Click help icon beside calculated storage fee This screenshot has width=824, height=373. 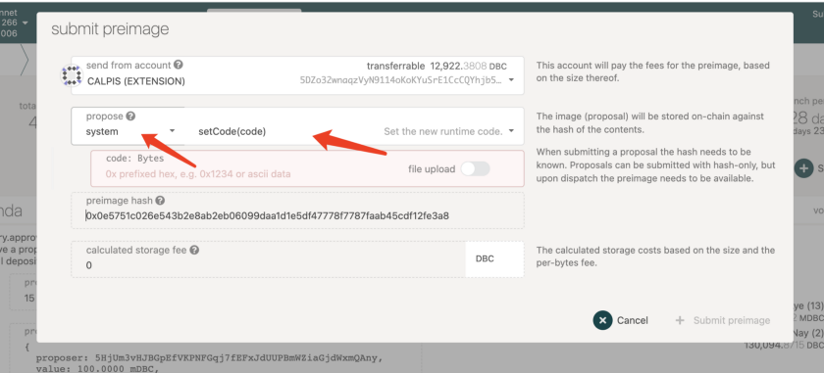pos(194,250)
